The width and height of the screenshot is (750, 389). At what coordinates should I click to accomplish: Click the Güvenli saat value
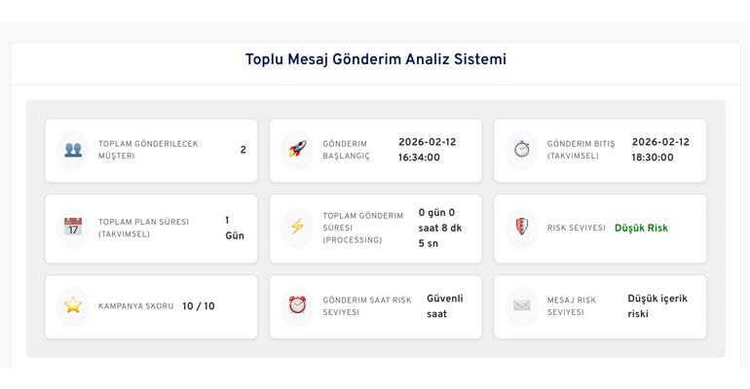(444, 306)
